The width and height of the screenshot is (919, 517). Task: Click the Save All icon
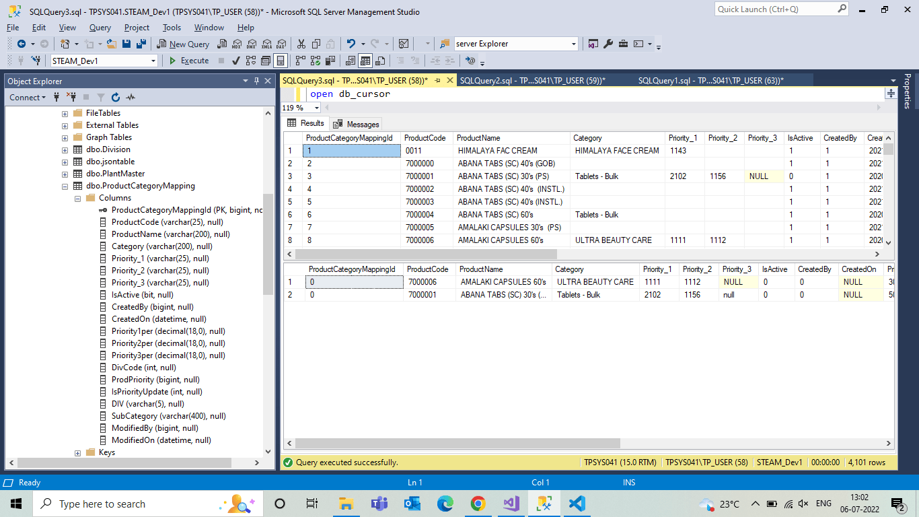click(141, 44)
